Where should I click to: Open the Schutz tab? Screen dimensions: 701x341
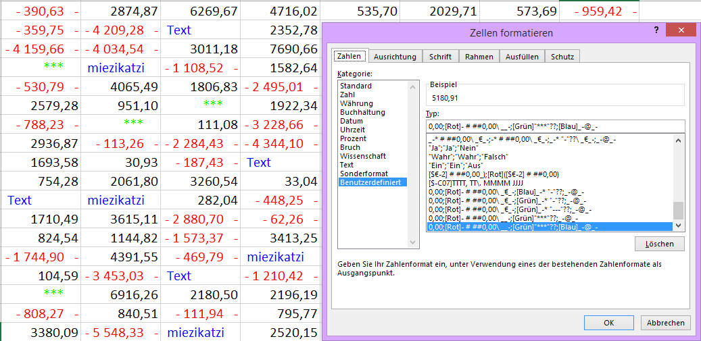[562, 57]
